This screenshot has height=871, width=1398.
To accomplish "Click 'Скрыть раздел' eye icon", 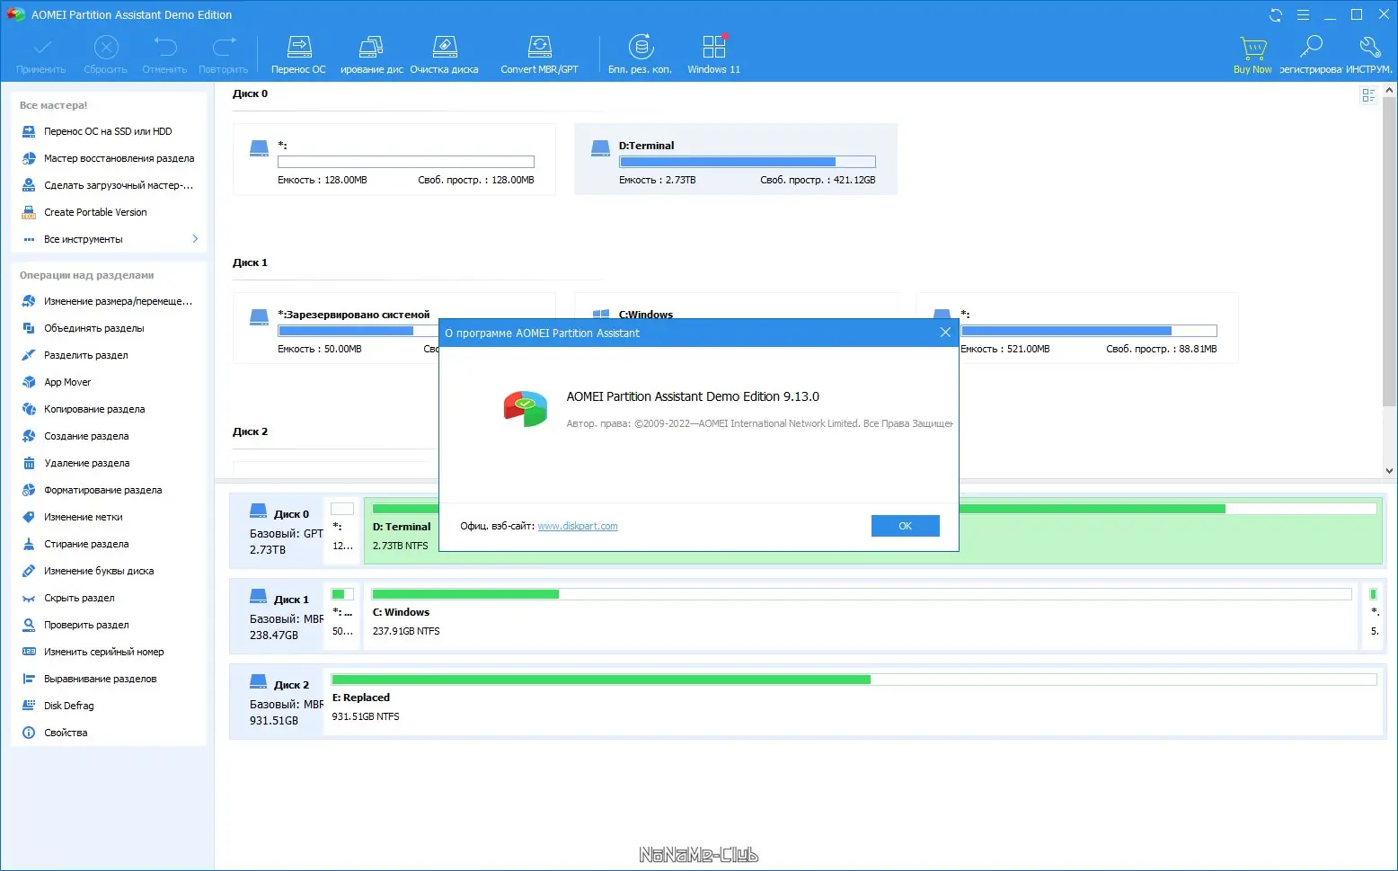I will (29, 598).
